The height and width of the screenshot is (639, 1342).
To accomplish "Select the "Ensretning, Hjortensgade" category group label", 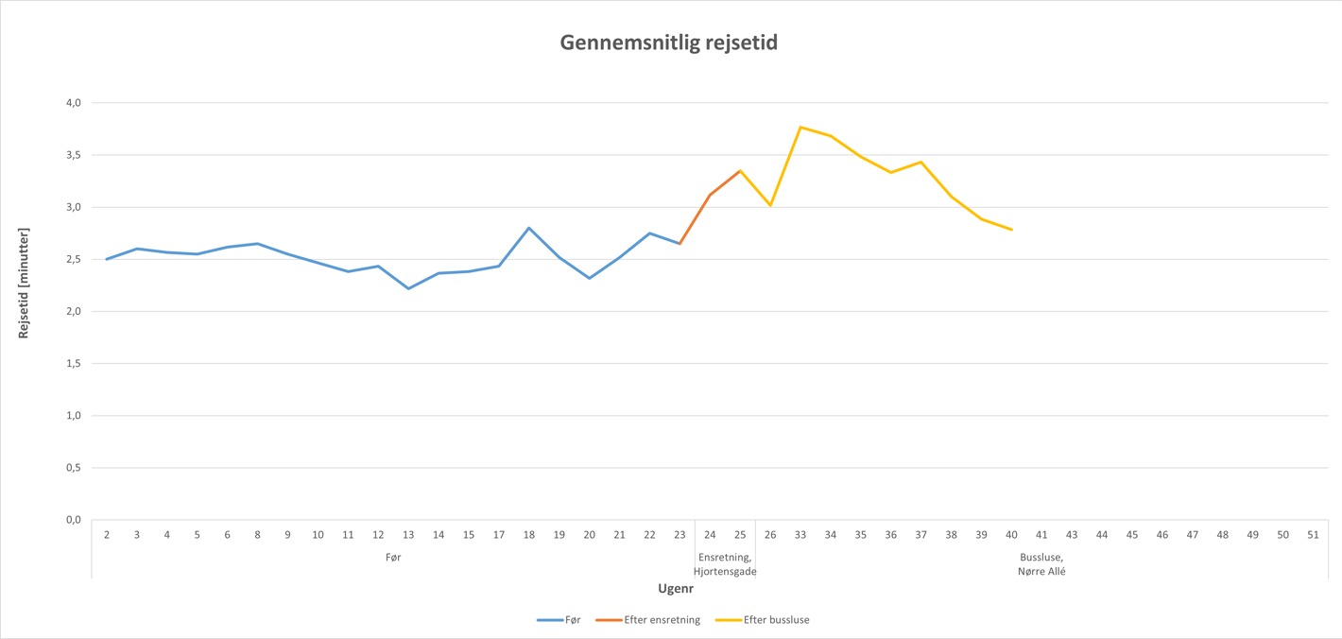I will pos(725,564).
